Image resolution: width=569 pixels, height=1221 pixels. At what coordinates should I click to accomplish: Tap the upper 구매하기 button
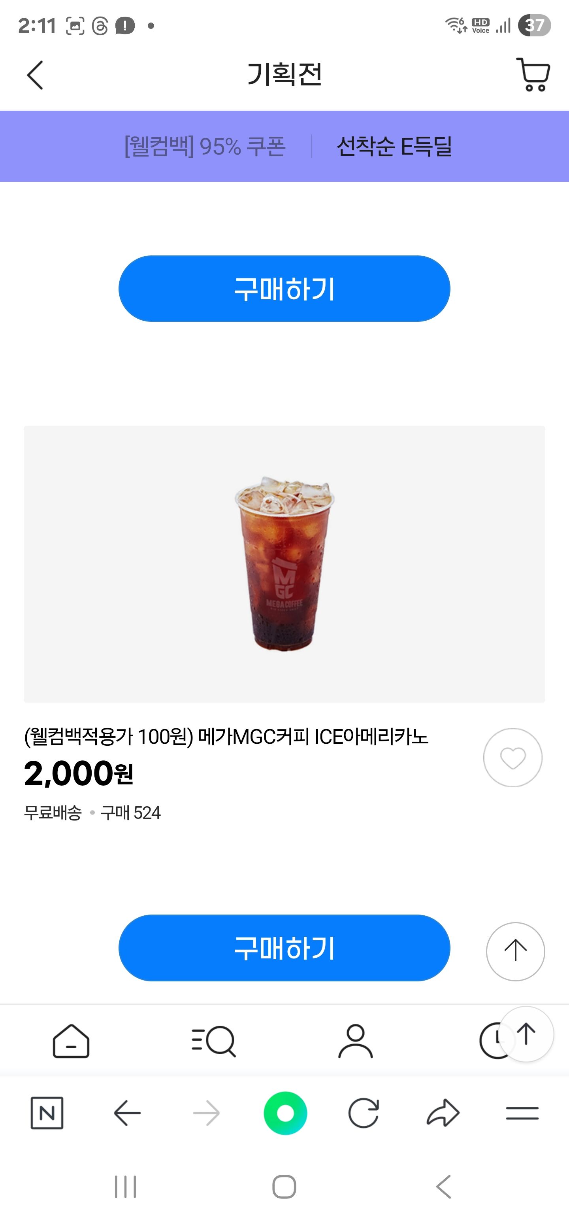coord(284,289)
